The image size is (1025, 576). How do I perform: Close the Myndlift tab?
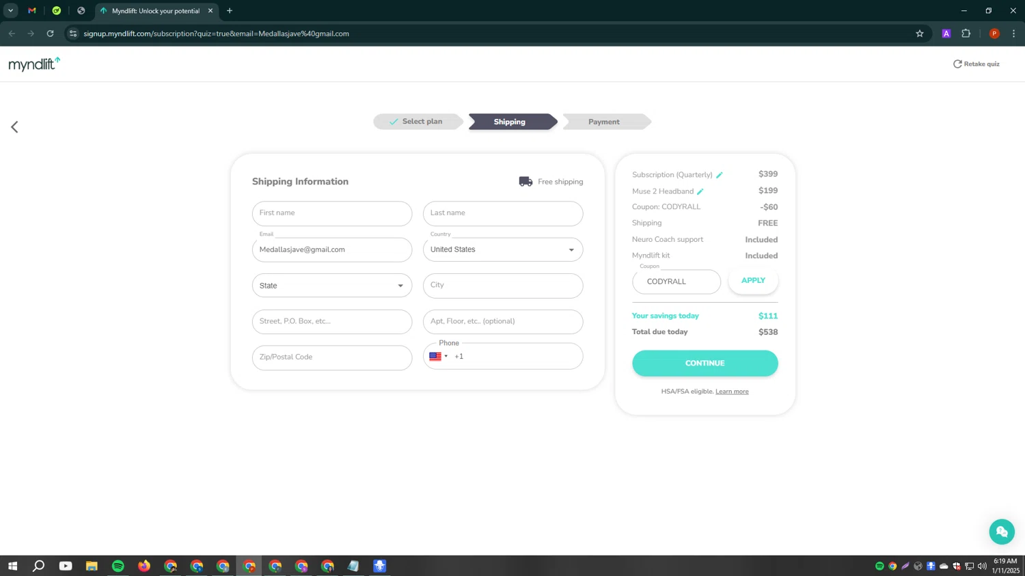[x=210, y=11]
